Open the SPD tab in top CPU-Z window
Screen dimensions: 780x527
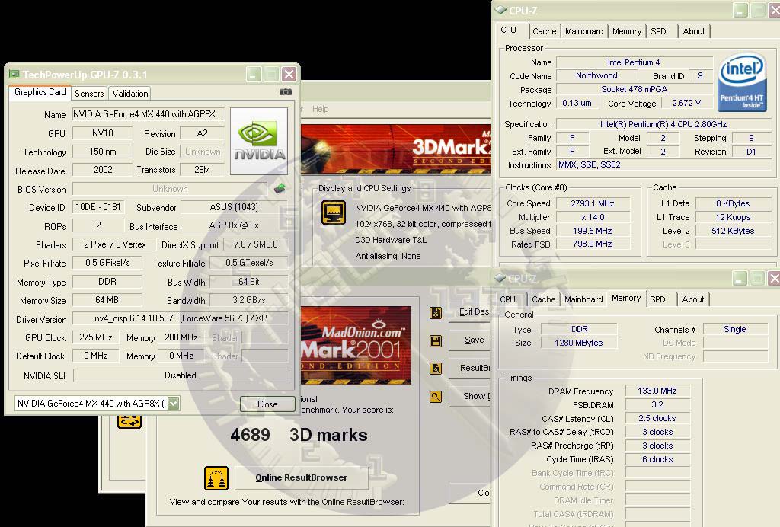click(x=658, y=31)
